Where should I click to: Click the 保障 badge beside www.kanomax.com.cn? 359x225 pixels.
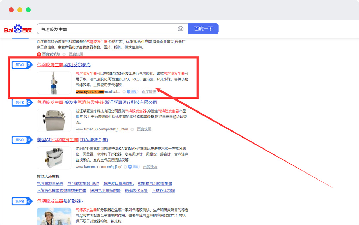(x=134, y=167)
